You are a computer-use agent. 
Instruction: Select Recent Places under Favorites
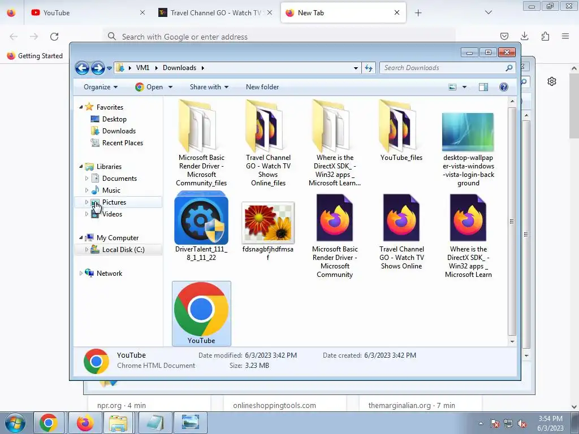pos(123,143)
